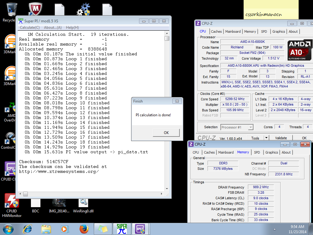Click the DRAM Frequency value 989.2 MHz
Image resolution: width=313 pixels, height=235 pixels.
(x=261, y=187)
